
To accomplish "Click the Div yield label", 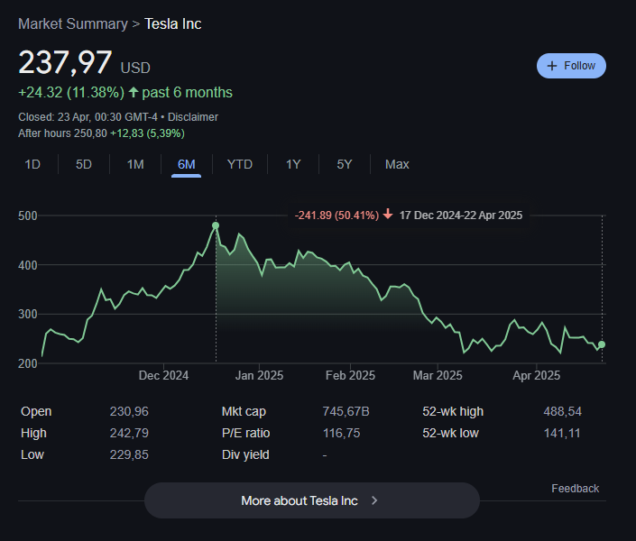I will click(x=245, y=454).
